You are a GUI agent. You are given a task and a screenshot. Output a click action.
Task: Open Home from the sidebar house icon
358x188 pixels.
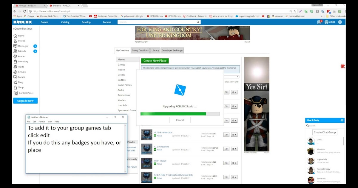(15, 36)
